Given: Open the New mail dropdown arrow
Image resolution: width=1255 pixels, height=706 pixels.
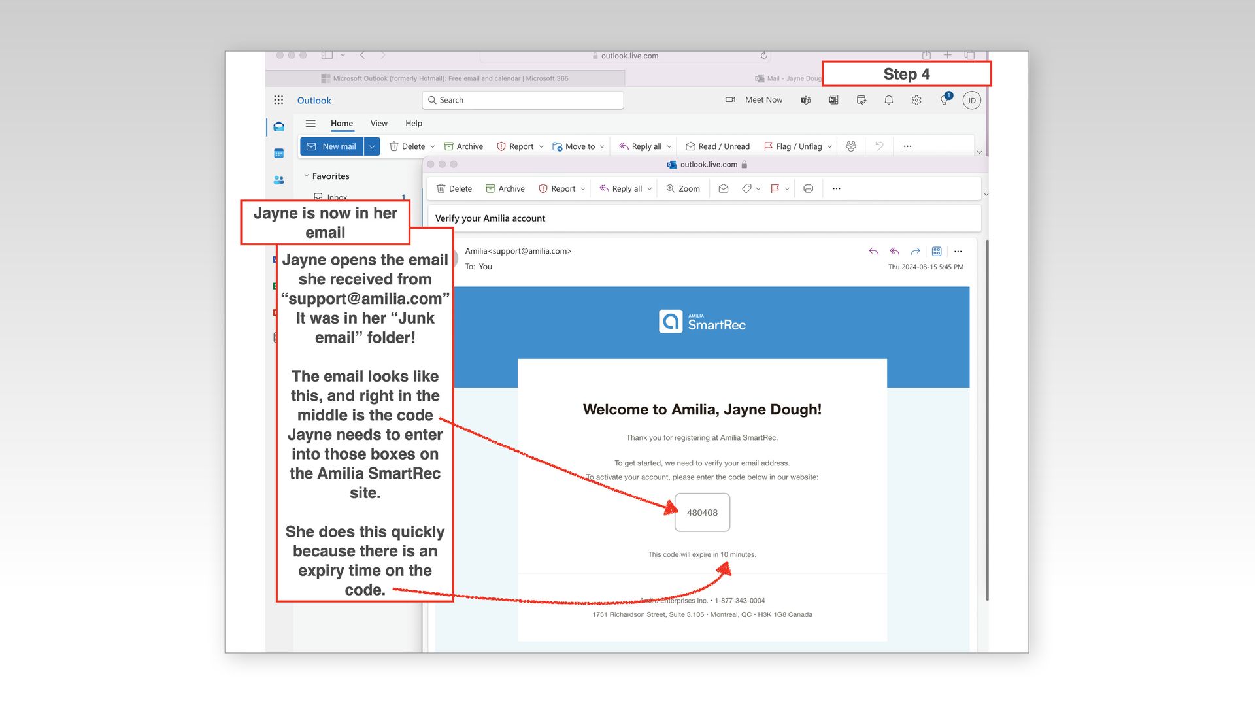Looking at the screenshot, I should point(372,146).
